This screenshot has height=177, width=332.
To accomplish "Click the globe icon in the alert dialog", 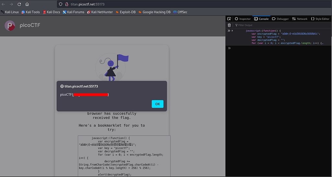I will pos(62,86).
